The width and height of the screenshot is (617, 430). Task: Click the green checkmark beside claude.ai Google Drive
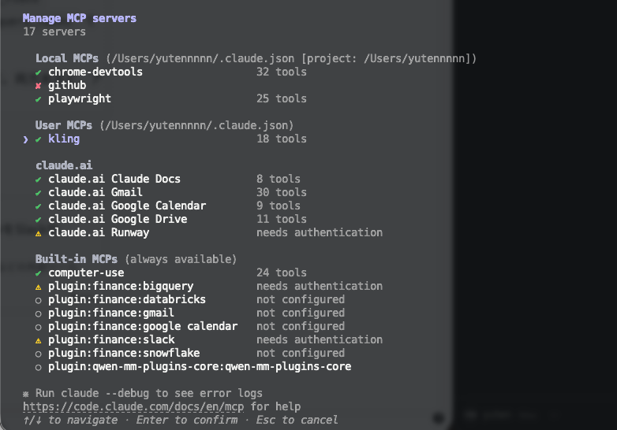click(38, 220)
